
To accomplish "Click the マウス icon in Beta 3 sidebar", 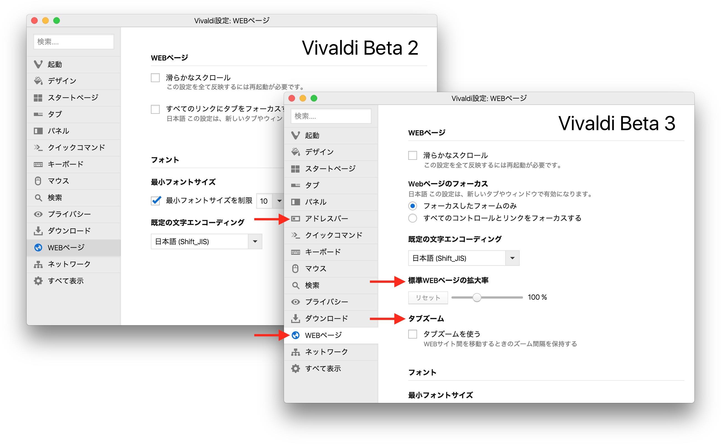I will pyautogui.click(x=296, y=269).
